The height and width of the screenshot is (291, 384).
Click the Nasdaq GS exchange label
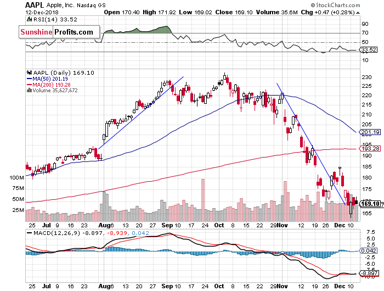(x=91, y=5)
